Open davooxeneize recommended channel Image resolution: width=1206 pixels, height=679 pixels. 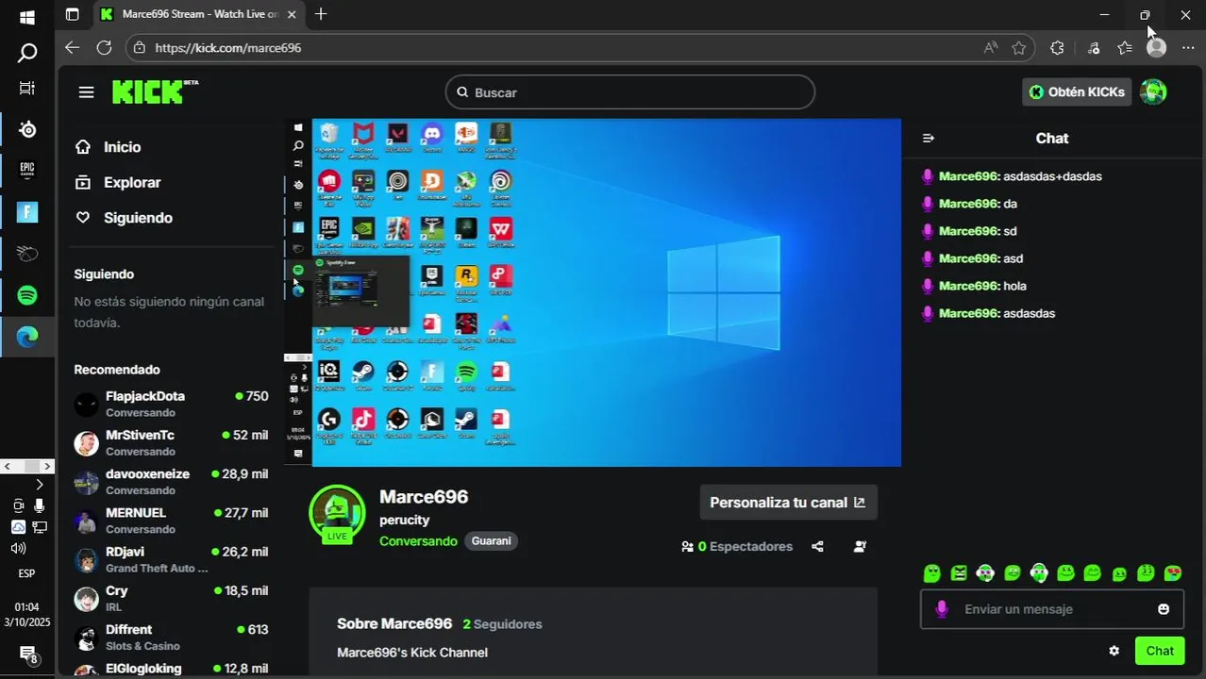[x=171, y=481]
